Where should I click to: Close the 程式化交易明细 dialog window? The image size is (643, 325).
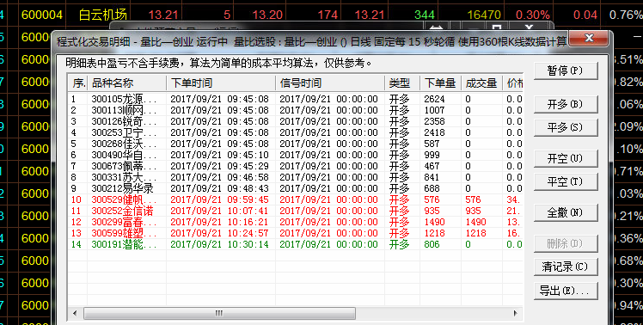590,38
